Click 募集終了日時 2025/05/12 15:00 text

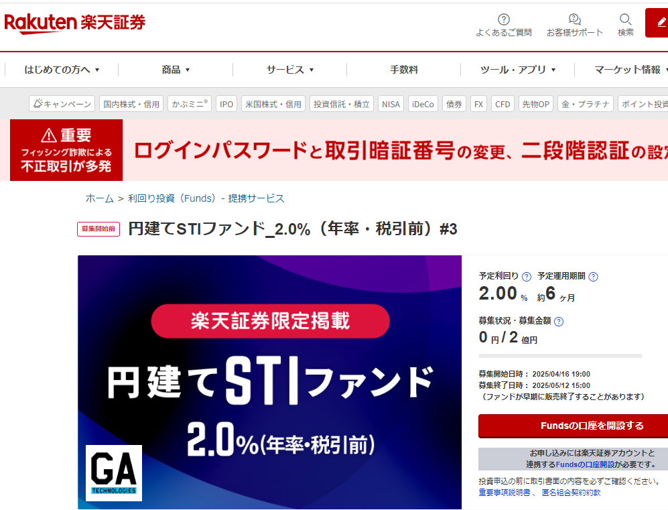(x=534, y=385)
